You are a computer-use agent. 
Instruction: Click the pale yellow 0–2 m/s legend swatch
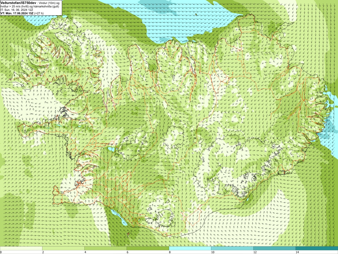[21, 248]
